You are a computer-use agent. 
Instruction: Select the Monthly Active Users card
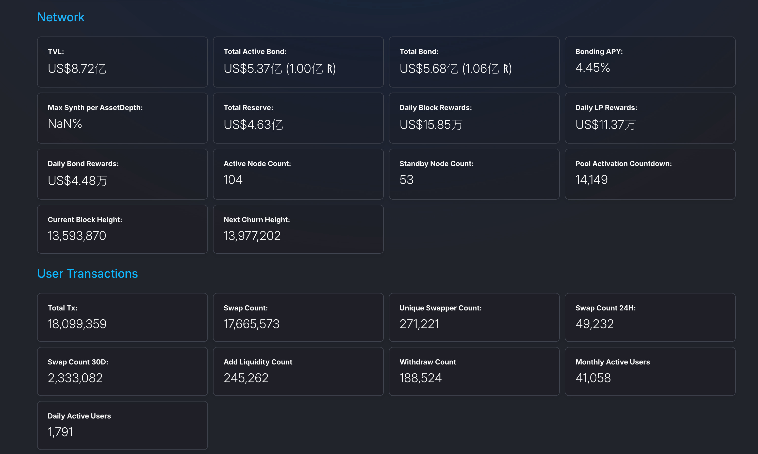pyautogui.click(x=650, y=371)
